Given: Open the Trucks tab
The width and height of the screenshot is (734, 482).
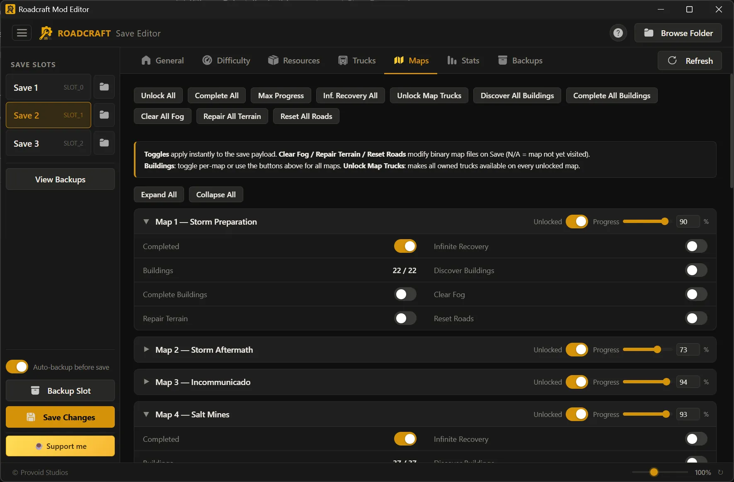Looking at the screenshot, I should point(357,61).
